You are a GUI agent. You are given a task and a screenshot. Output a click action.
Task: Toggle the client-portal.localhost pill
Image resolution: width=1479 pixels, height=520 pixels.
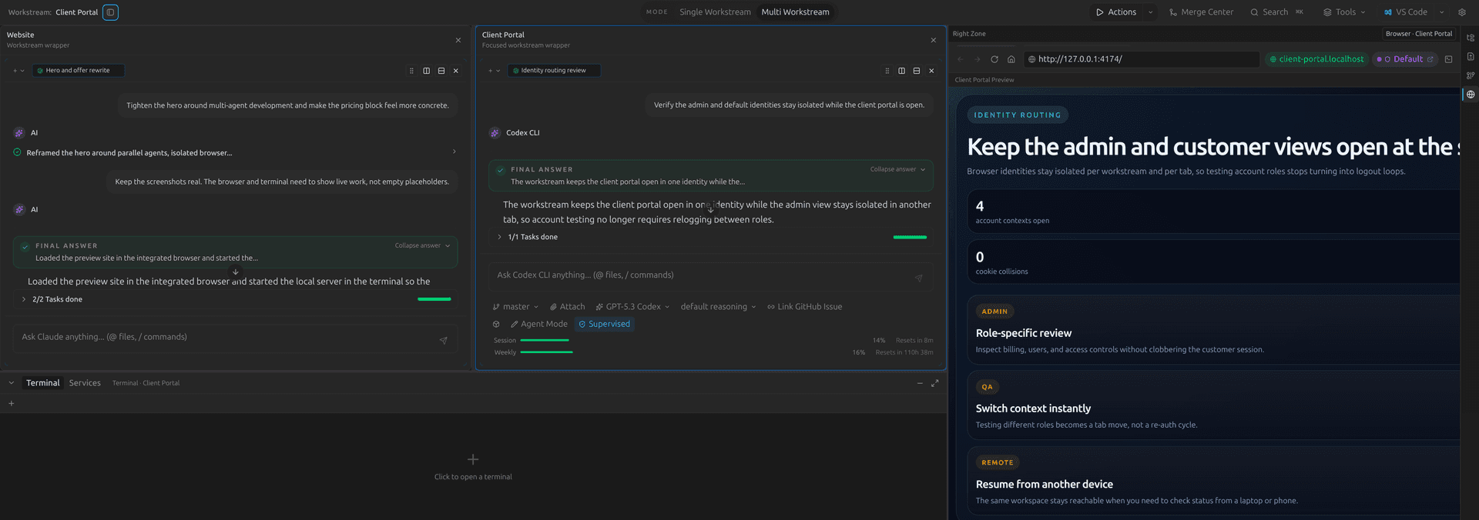pyautogui.click(x=1316, y=59)
